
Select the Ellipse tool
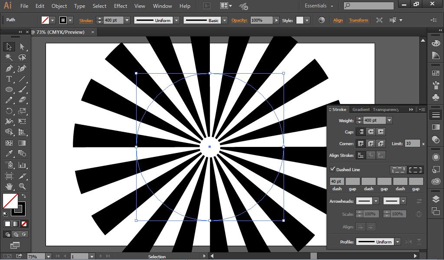tap(9, 89)
